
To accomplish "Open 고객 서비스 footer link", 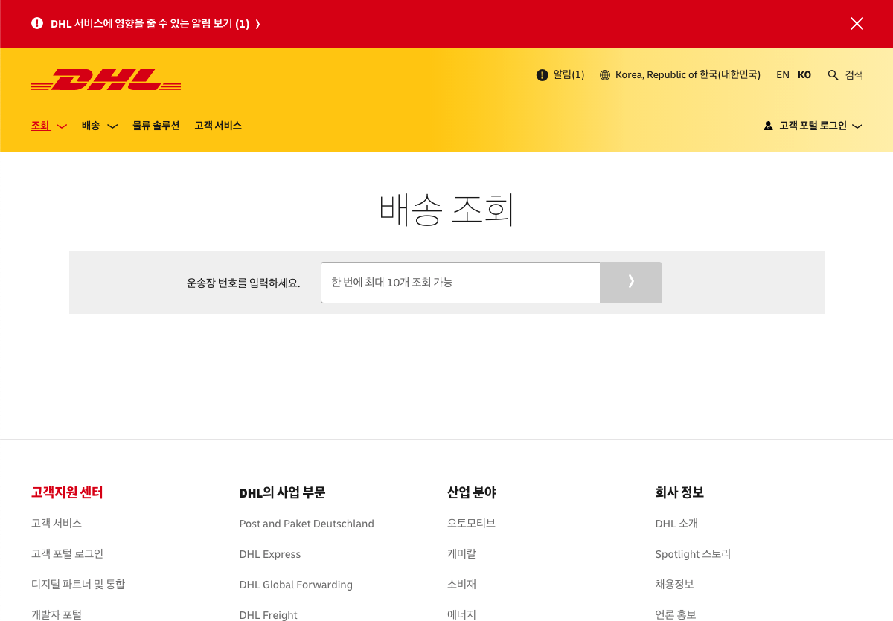I will tap(57, 524).
